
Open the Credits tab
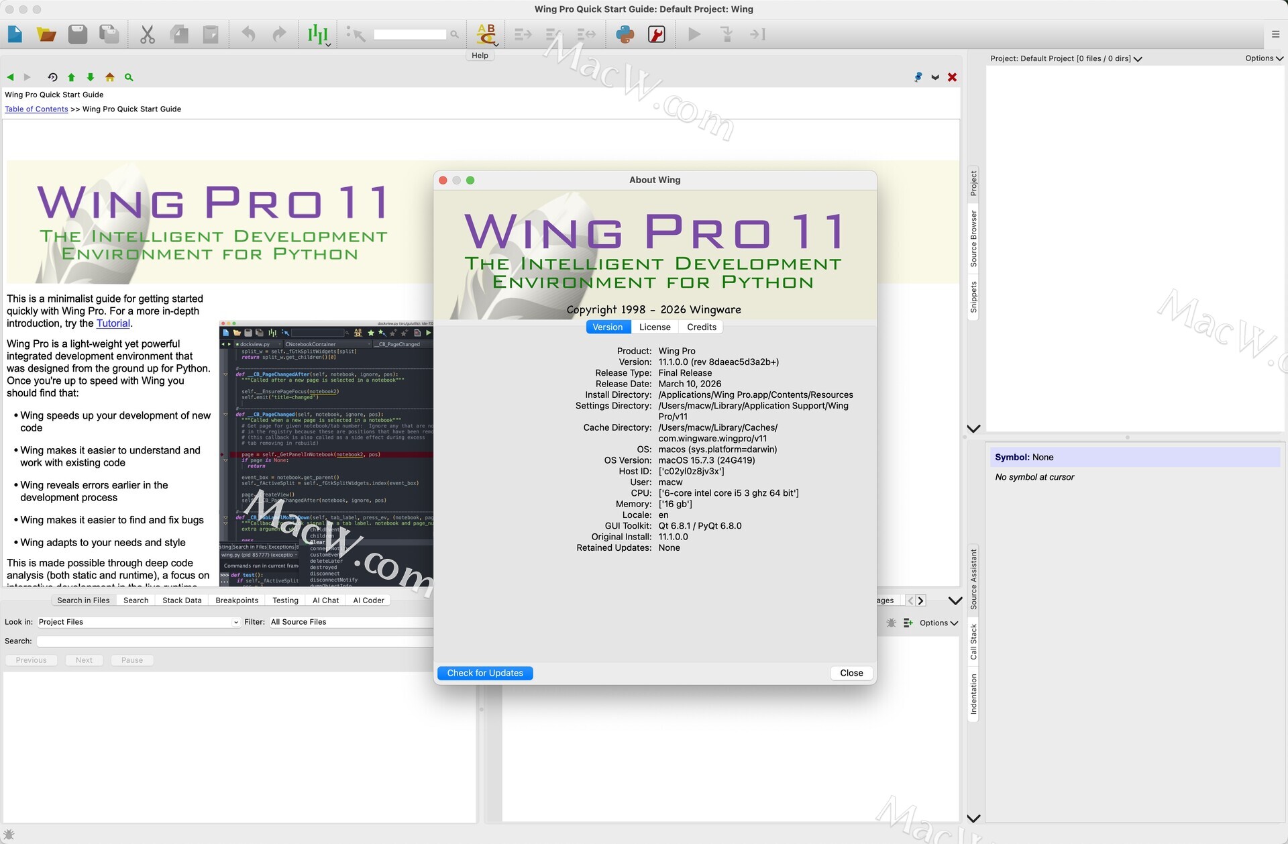coord(701,327)
